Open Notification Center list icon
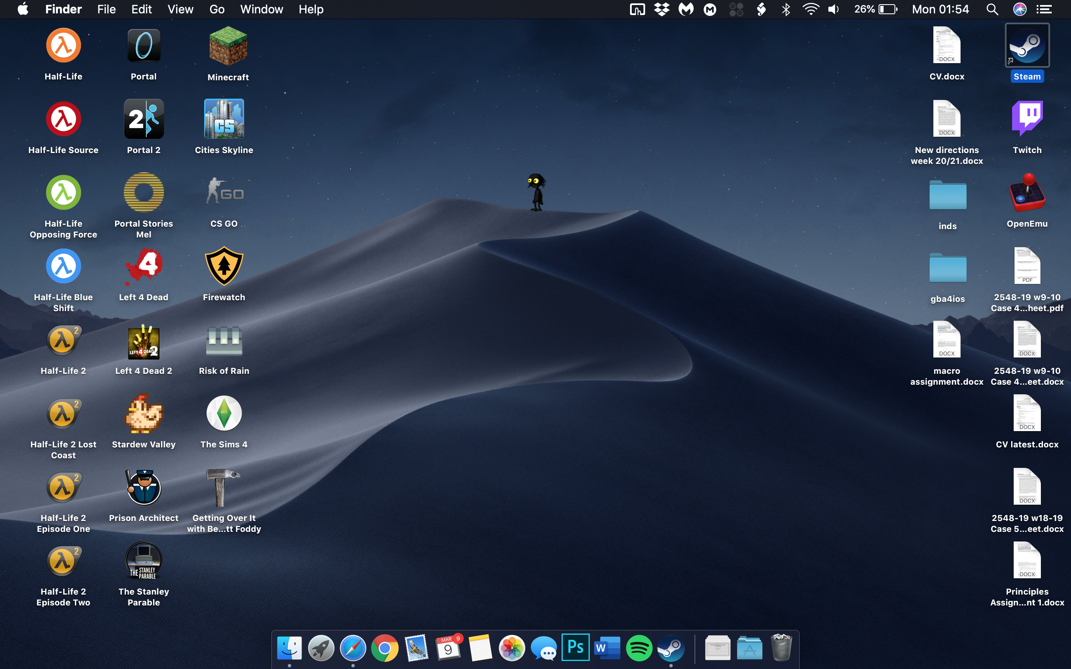This screenshot has width=1071, height=669. tap(1043, 9)
